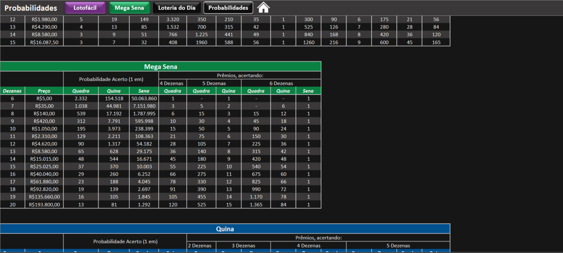Select price cell R$1.050,00
The width and height of the screenshot is (563, 253).
click(45, 128)
